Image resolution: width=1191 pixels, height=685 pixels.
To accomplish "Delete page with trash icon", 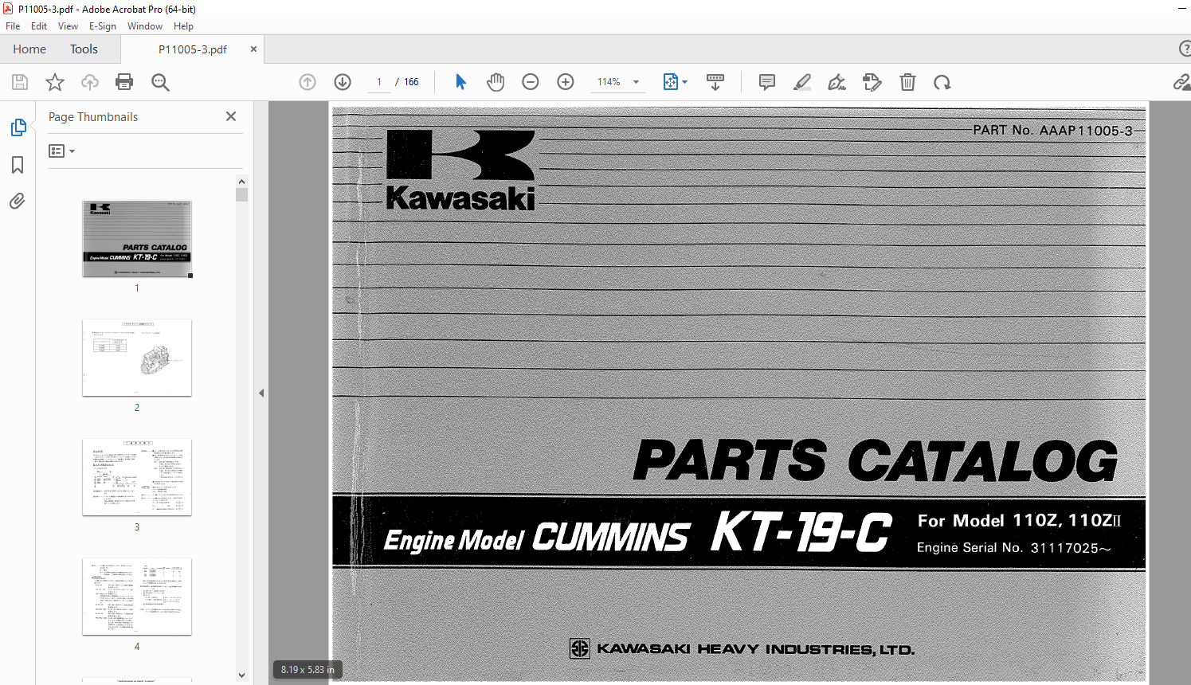I will click(x=907, y=82).
